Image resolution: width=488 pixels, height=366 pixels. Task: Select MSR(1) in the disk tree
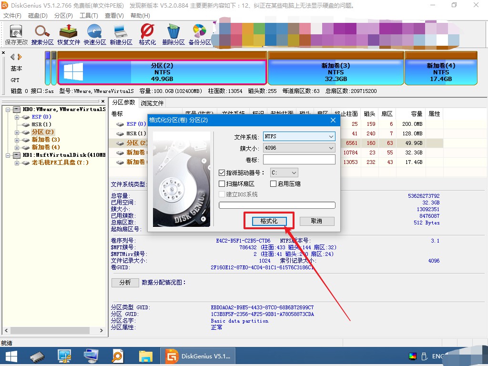(x=41, y=124)
